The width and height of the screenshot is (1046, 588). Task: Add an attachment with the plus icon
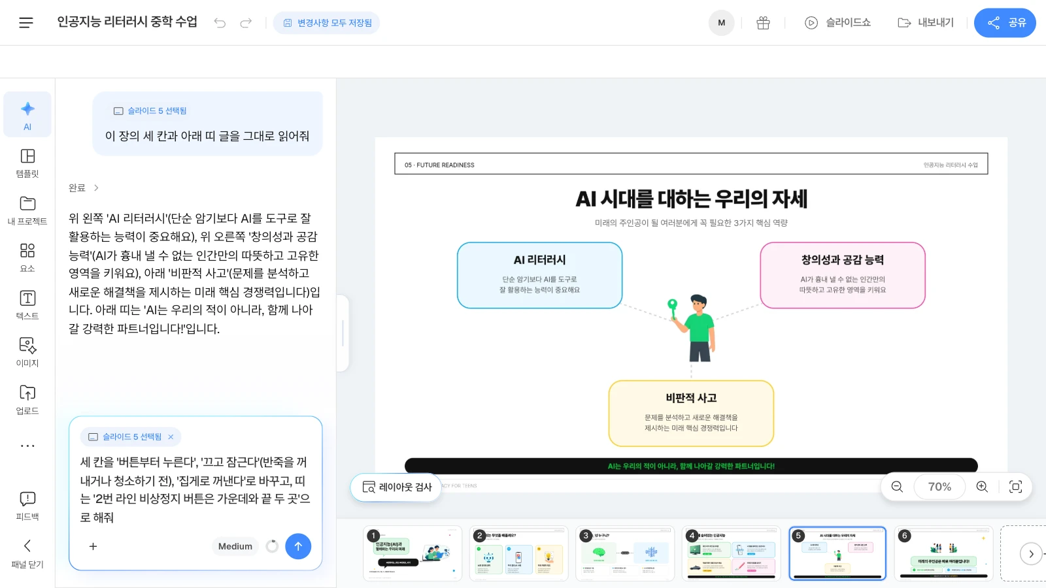pos(93,546)
